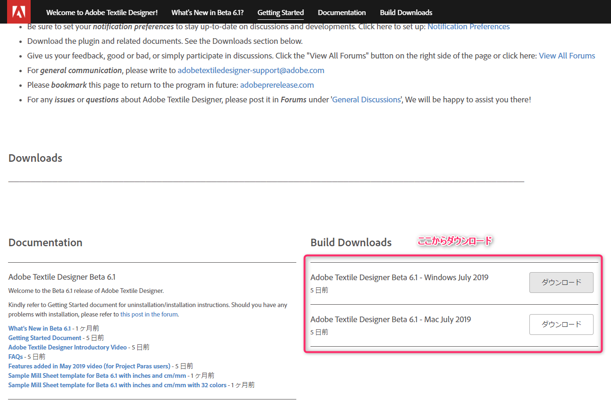Open the Getting Started Document link

pos(45,338)
